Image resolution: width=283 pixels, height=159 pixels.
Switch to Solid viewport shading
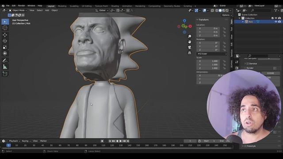coord(220,11)
